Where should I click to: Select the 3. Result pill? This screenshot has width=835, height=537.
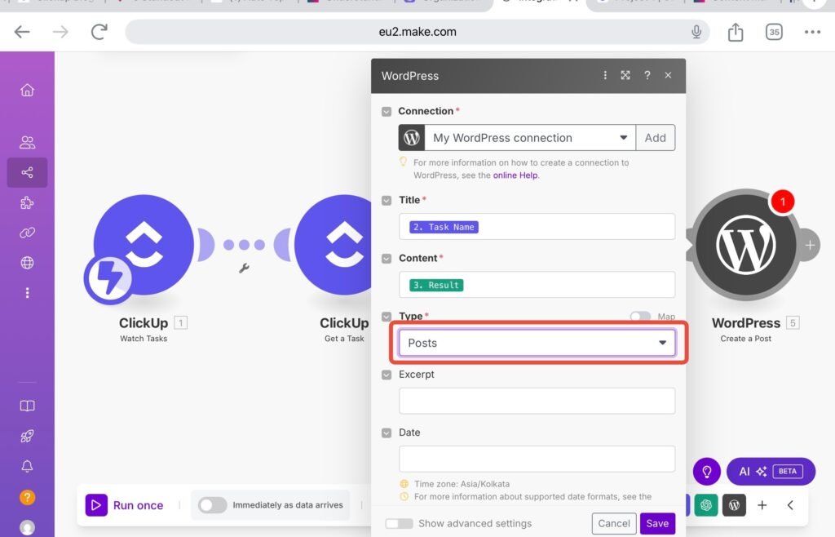pyautogui.click(x=436, y=285)
